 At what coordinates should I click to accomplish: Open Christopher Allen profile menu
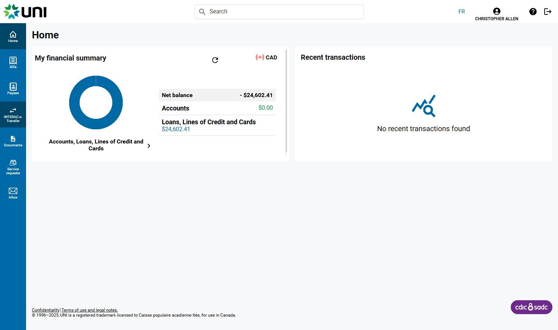click(x=496, y=14)
